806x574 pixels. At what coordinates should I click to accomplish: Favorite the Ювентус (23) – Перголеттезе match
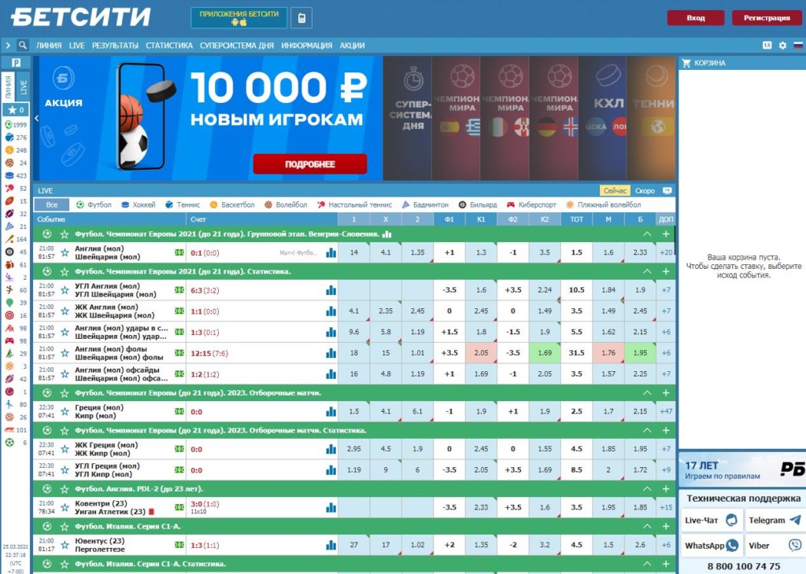pyautogui.click(x=65, y=545)
